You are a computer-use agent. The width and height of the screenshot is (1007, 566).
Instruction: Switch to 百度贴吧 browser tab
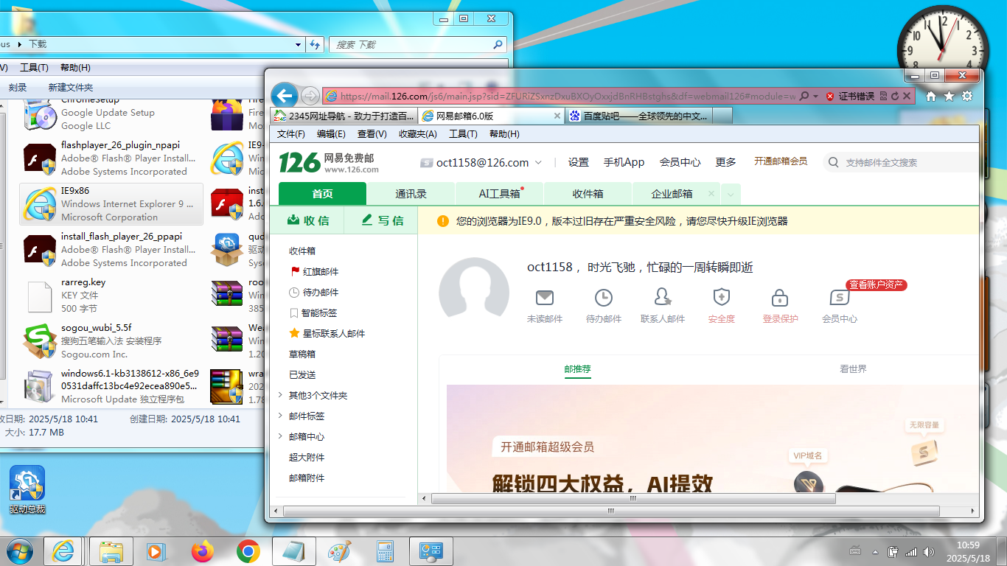638,116
